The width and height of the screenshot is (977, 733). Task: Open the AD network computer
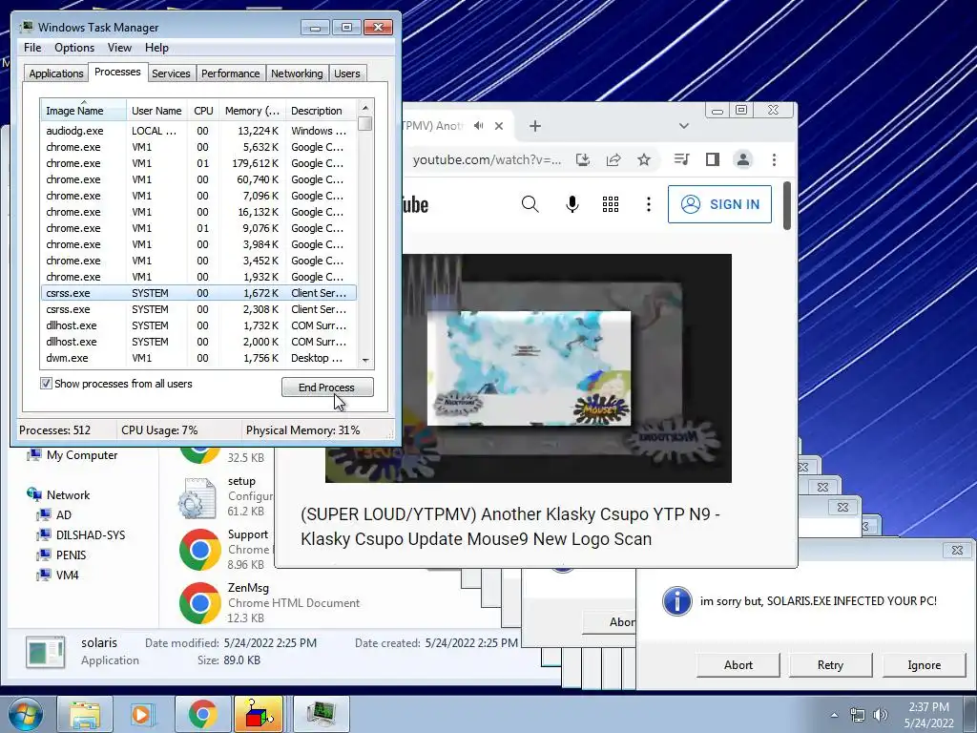coord(54,514)
